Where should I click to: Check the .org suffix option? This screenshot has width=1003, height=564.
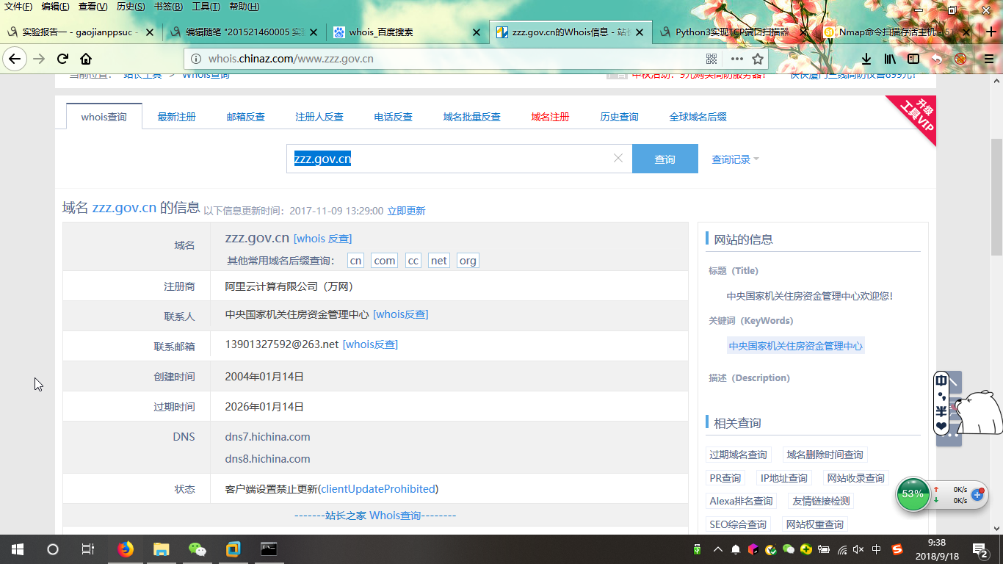point(468,261)
